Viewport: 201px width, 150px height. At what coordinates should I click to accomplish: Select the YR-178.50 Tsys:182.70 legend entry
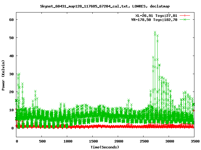click(x=154, y=20)
